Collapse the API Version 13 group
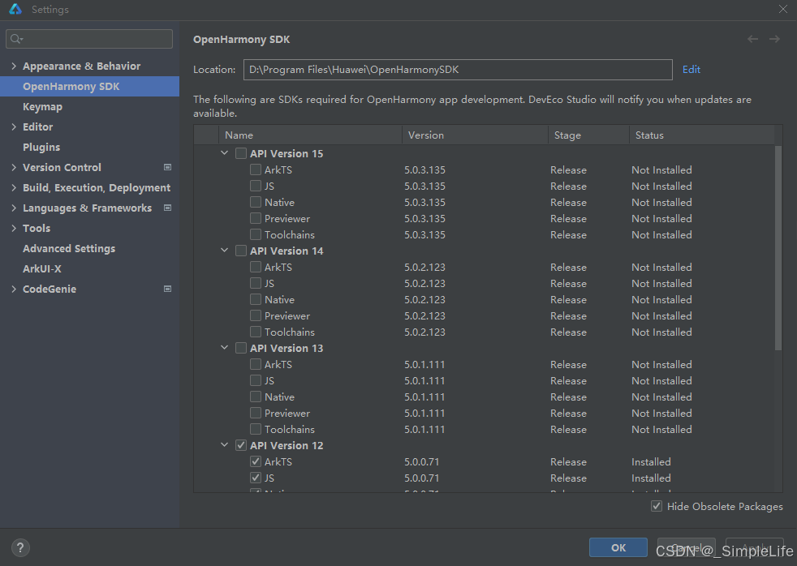This screenshot has height=566, width=797. pos(224,348)
